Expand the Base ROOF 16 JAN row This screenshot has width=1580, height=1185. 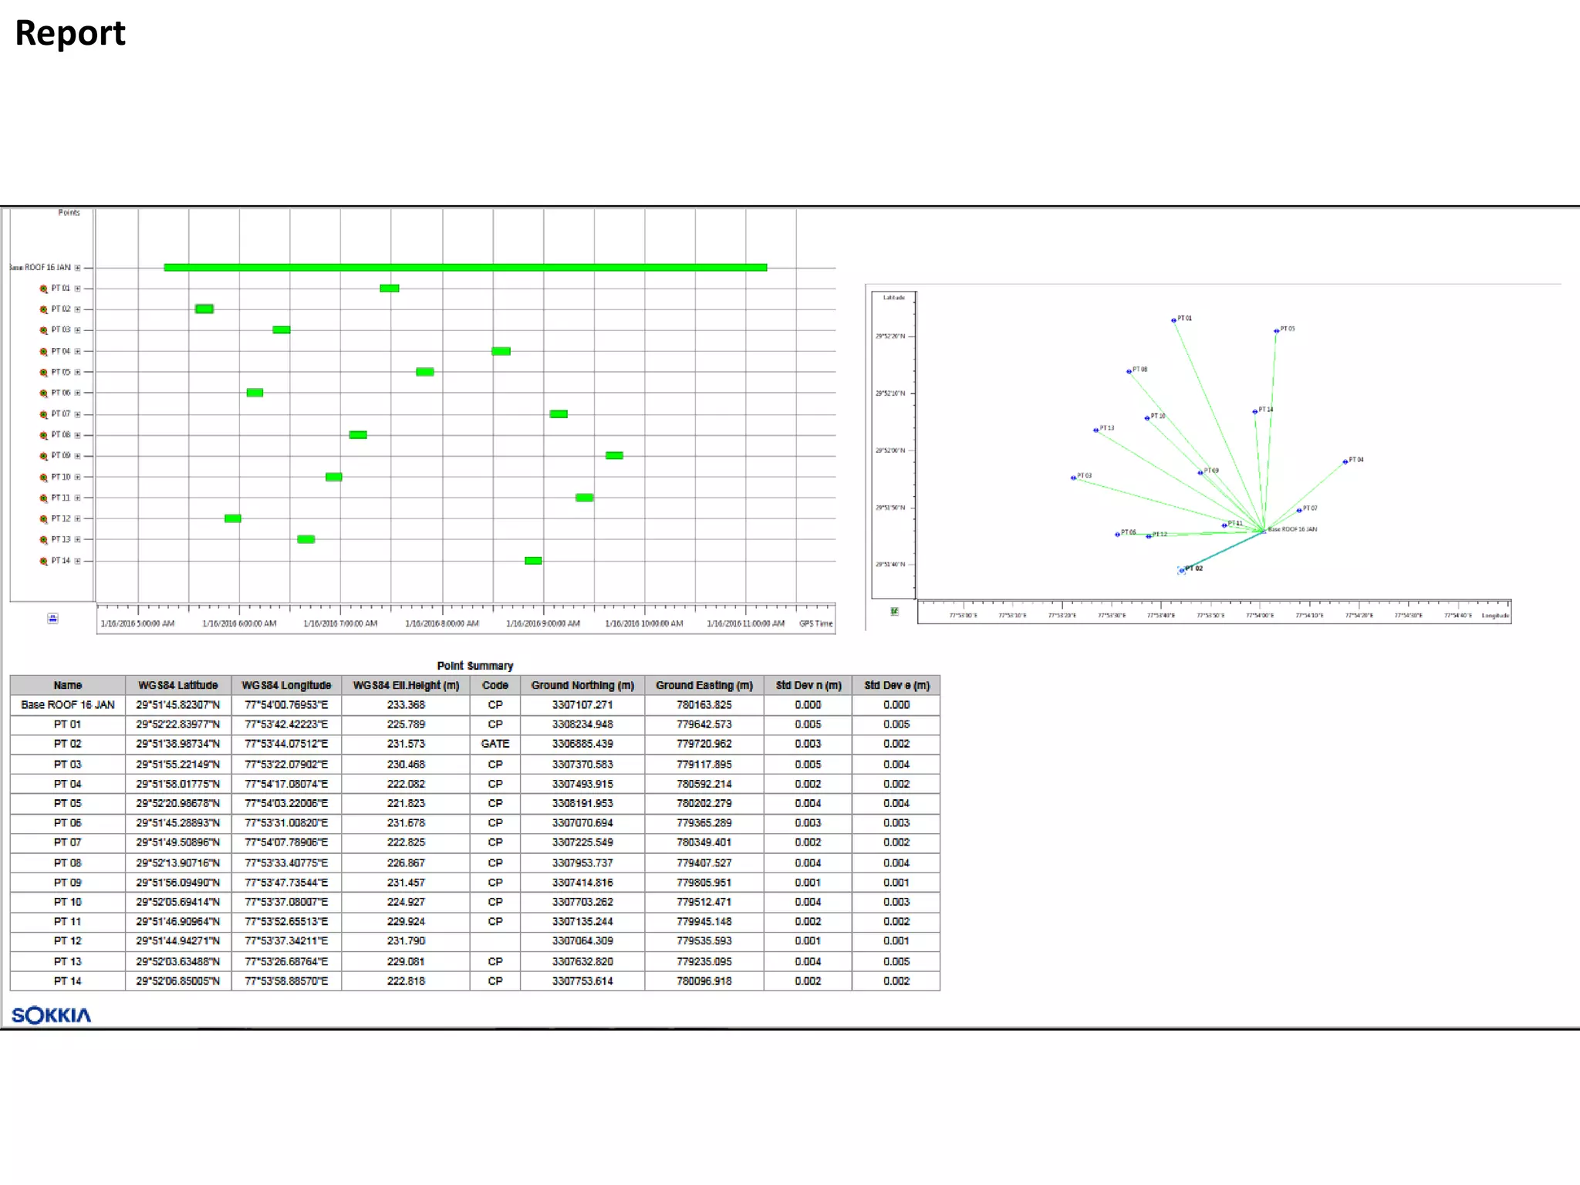[x=78, y=268]
